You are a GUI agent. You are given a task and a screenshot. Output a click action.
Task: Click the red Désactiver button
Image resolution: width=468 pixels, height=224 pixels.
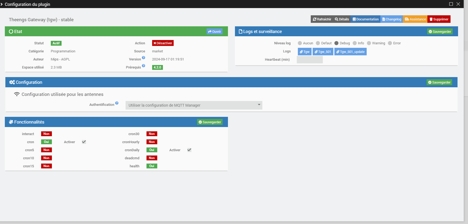[163, 43]
